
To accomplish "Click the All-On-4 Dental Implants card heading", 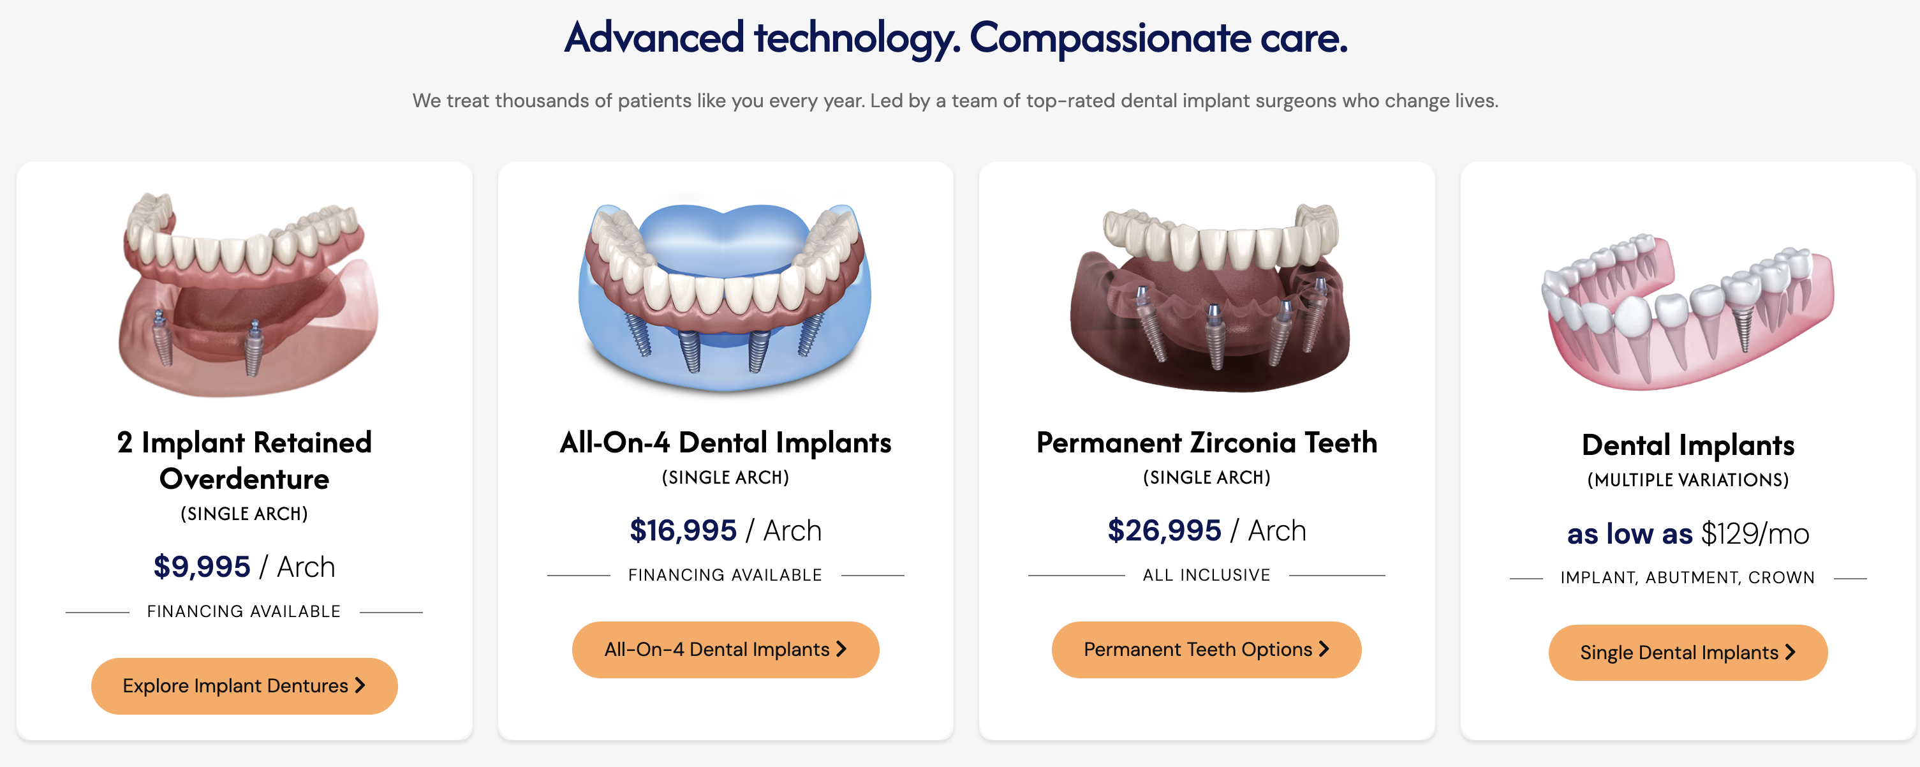I will [725, 443].
